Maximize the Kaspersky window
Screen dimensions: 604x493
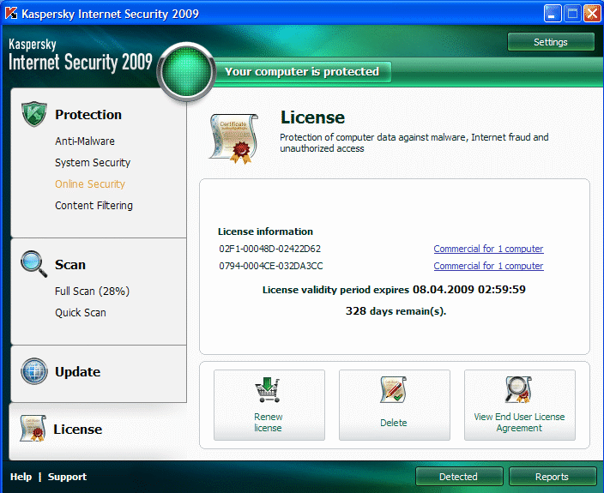pyautogui.click(x=572, y=14)
